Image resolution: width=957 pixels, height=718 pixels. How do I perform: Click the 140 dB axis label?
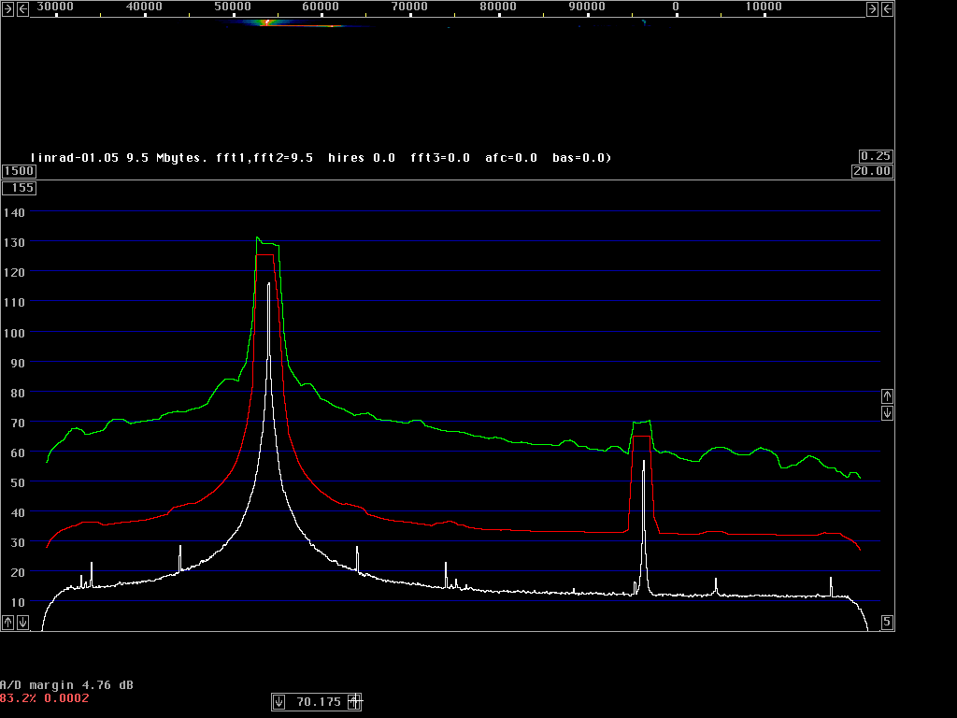[14, 212]
